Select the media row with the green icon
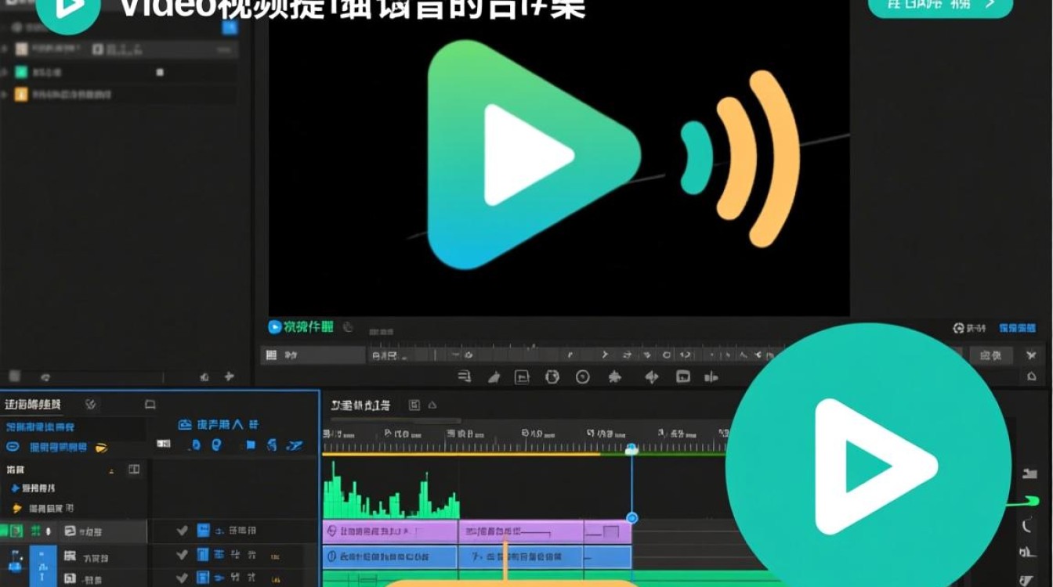 tap(118, 72)
